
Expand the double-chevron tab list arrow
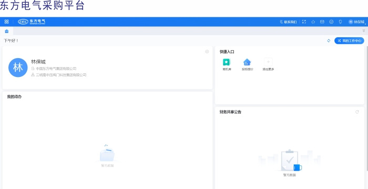364,30
